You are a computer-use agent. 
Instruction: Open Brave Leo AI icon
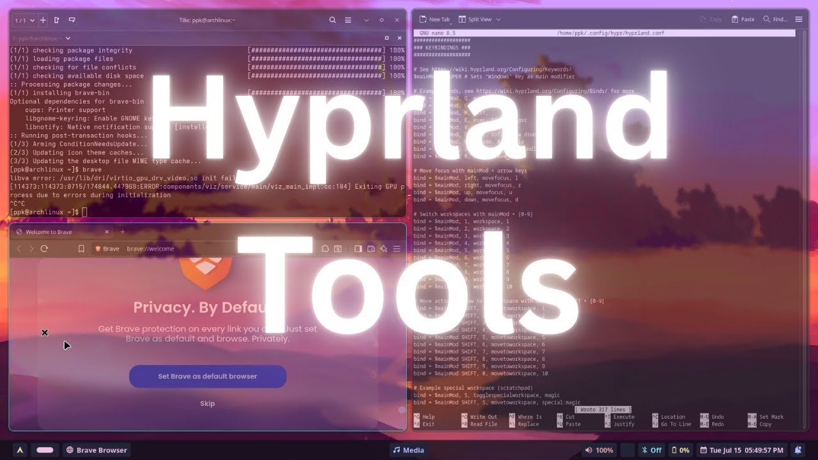(x=383, y=249)
